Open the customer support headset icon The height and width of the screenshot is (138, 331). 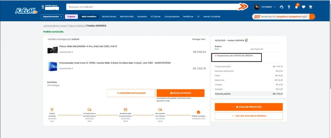tap(282, 7)
